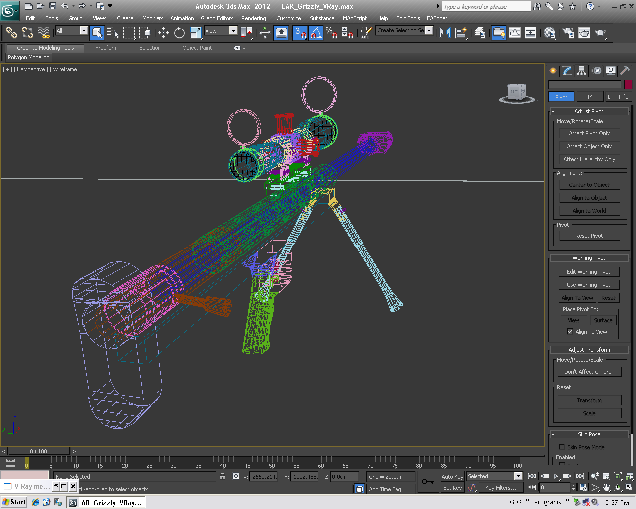Switch to the IK tab

coord(589,97)
